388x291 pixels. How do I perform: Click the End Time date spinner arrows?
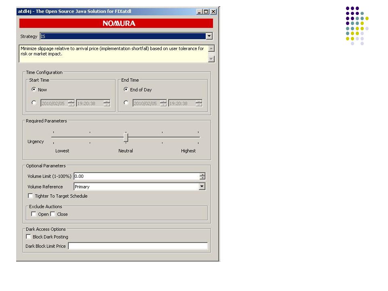(163, 103)
